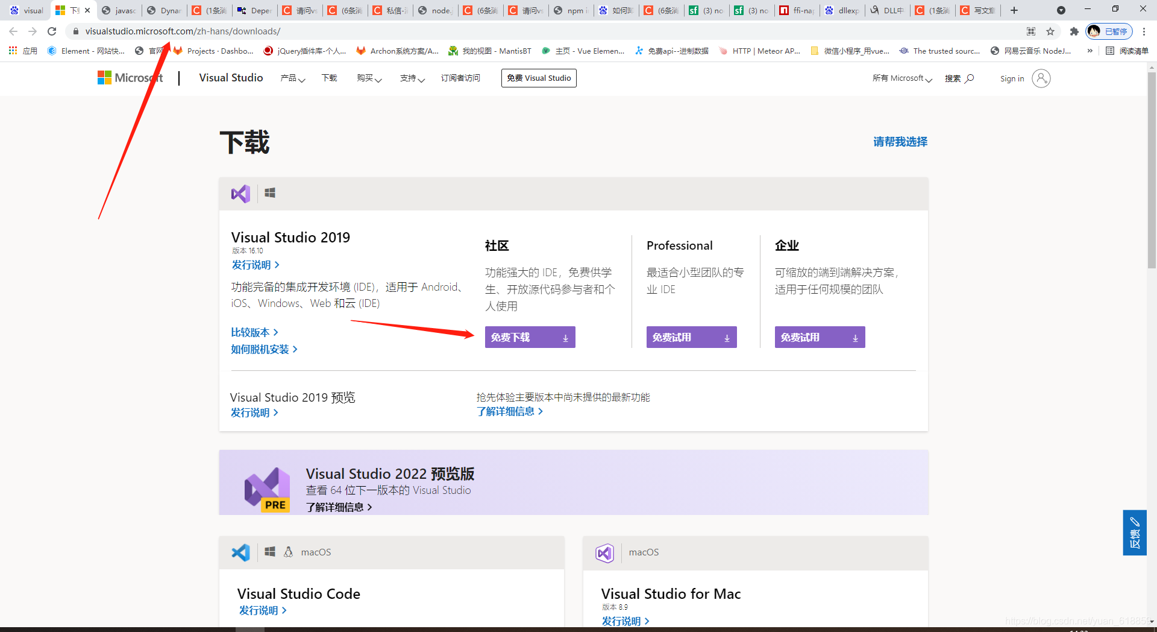Click the feedback tab on the right edge
The width and height of the screenshot is (1157, 632).
(1135, 533)
